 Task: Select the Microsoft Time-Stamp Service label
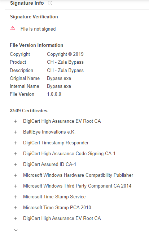pos(54,197)
